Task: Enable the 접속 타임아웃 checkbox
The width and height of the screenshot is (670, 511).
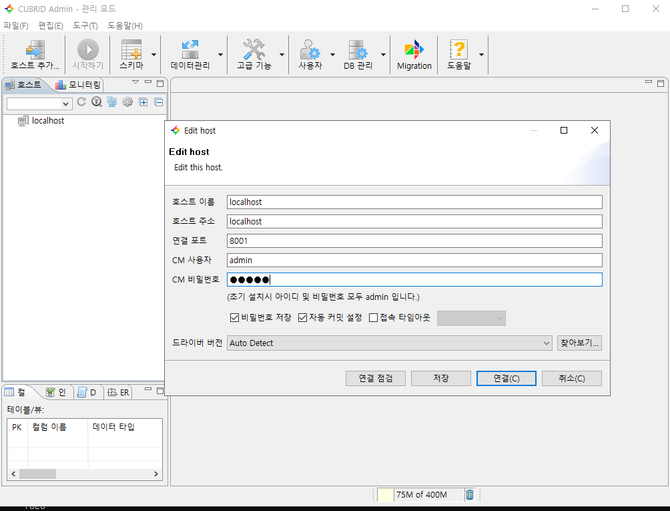Action: [x=374, y=318]
